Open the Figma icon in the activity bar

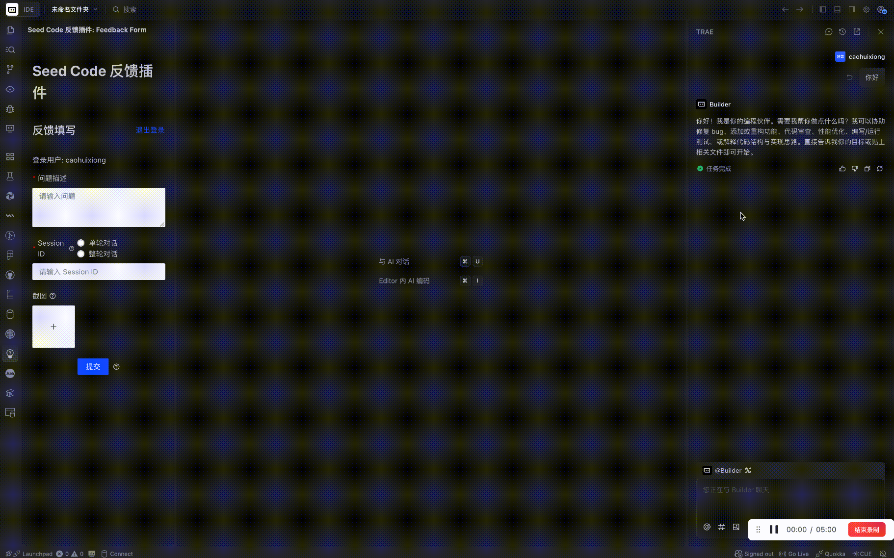[x=10, y=255]
